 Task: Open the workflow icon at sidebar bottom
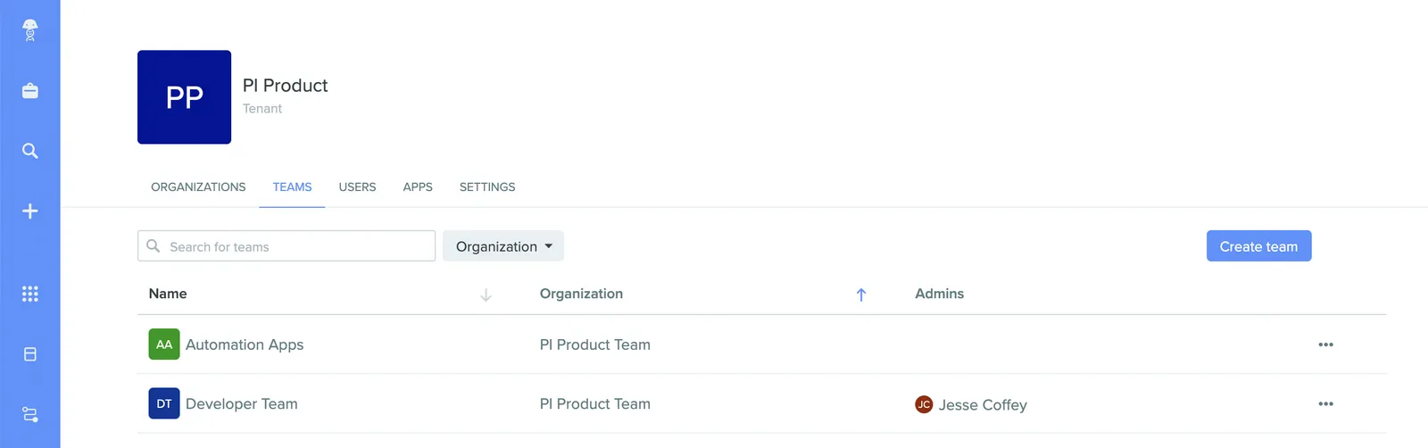[x=30, y=415]
